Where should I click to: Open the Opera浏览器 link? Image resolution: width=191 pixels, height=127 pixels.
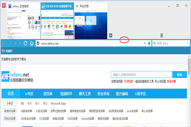[88, 118]
